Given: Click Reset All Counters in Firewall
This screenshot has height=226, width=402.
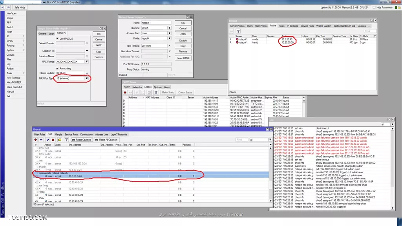Looking at the screenshot, I should tap(106, 140).
